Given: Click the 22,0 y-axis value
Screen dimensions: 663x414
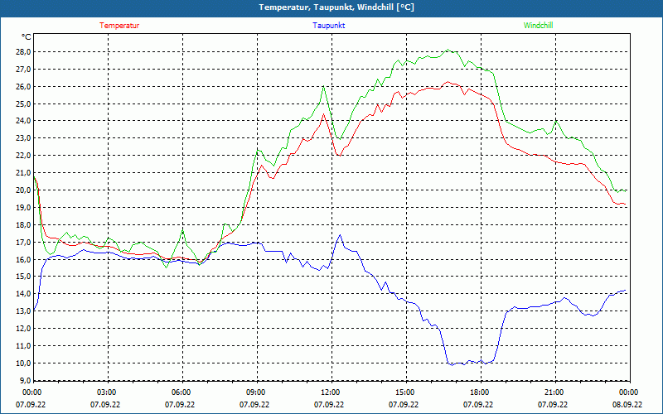Looking at the screenshot, I should point(23,156).
